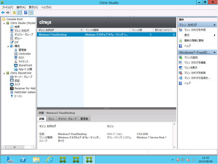Viewport: 218px width, 164px height.
Task: Open デリバリー グループ tree node
Action: (x=24, y=35)
